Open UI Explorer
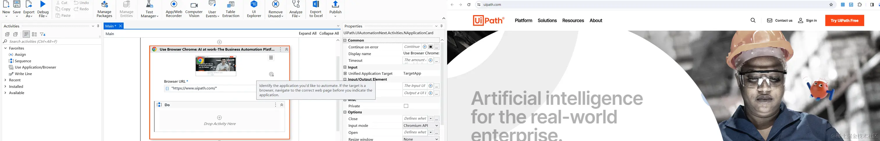Image resolution: width=880 pixels, height=141 pixels. point(254,9)
